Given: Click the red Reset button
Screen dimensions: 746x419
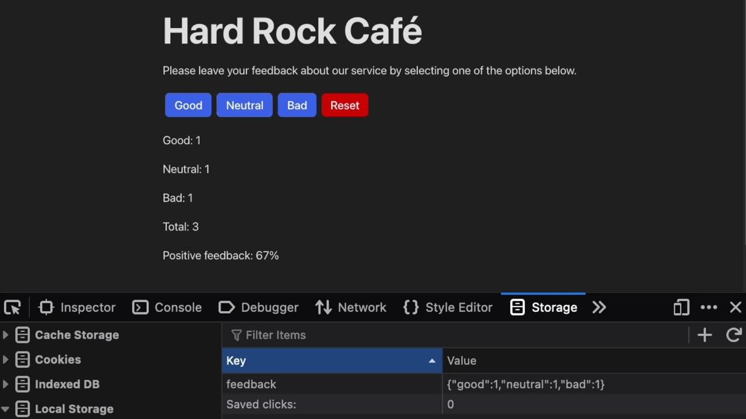Looking at the screenshot, I should point(345,105).
